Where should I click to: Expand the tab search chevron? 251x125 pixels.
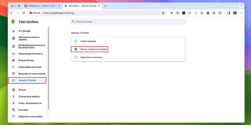tap(241, 6)
